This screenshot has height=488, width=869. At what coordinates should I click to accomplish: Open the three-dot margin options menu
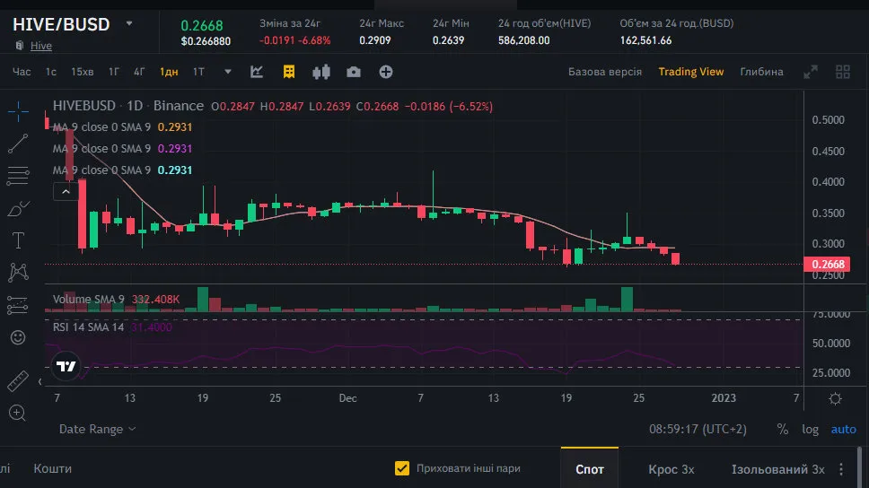click(841, 469)
